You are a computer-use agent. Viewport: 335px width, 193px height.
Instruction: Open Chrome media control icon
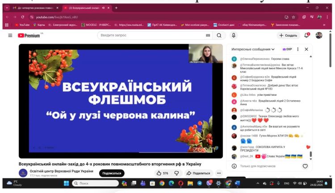pyautogui.click(x=312, y=17)
